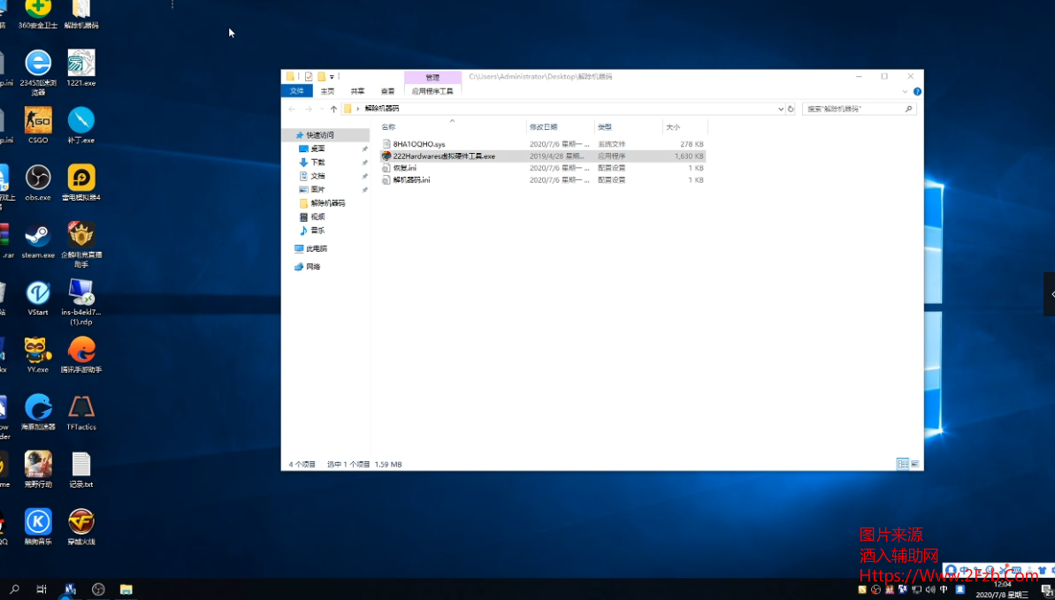Click the Windows search icon on taskbar
This screenshot has height=600, width=1055.
pyautogui.click(x=15, y=589)
